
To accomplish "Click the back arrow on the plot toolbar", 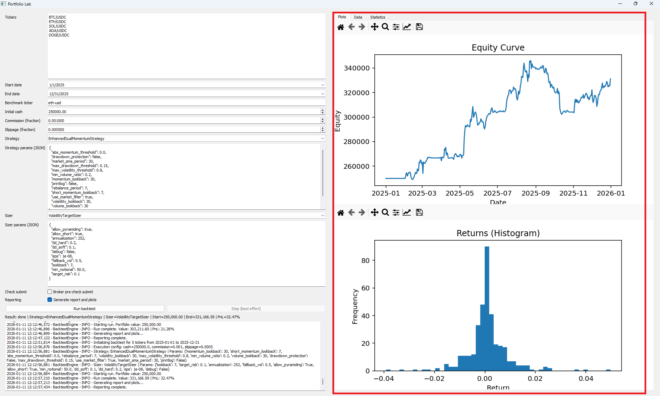I will click(351, 26).
